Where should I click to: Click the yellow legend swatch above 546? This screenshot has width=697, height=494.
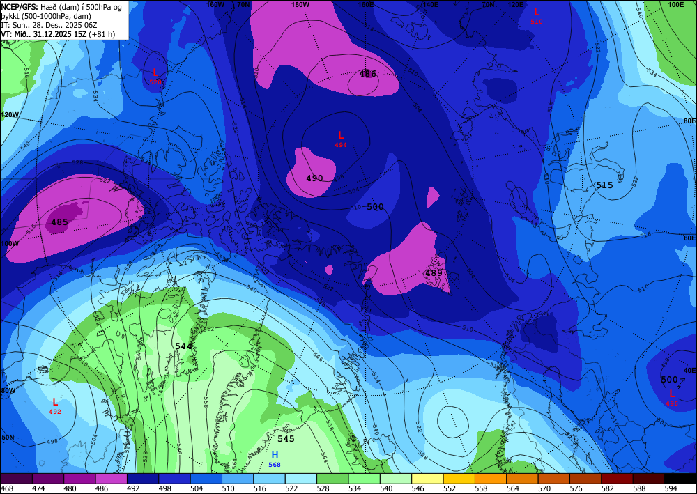(x=427, y=479)
